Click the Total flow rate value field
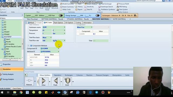 47,41
